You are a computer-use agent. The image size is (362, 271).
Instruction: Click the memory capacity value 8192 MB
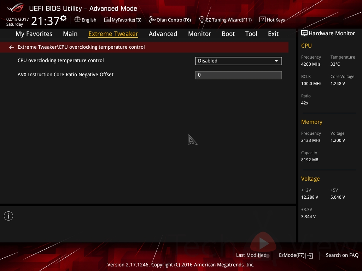[310, 160]
